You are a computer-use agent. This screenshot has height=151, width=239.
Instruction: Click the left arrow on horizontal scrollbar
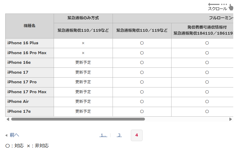click(x=8, y=119)
